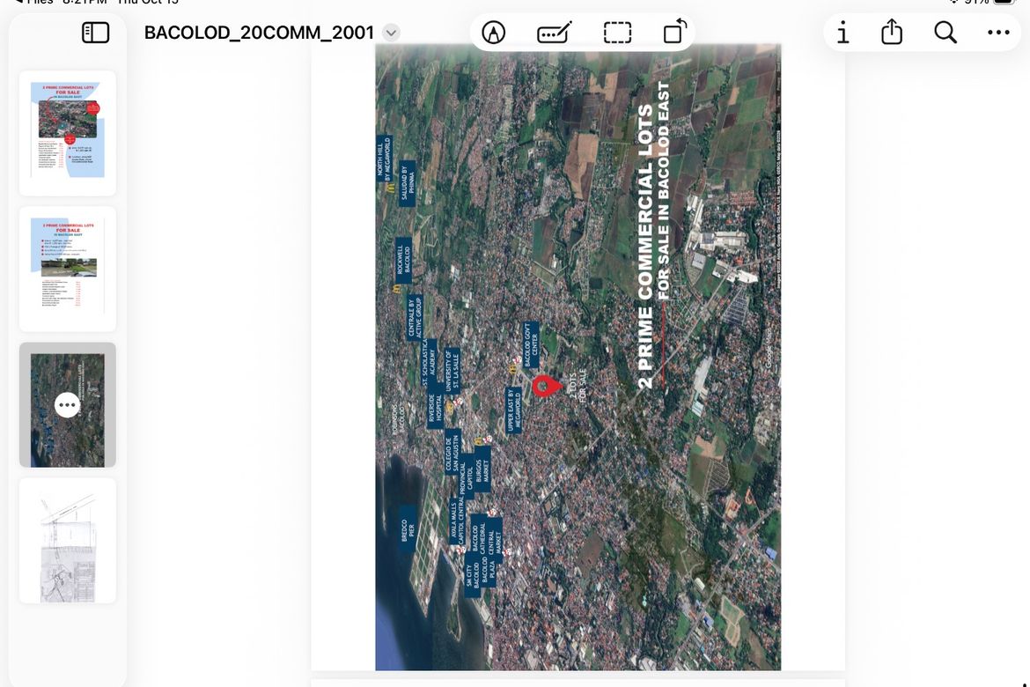This screenshot has height=687, width=1030.
Task: Activate the rectangular selection tool
Action: tap(617, 33)
